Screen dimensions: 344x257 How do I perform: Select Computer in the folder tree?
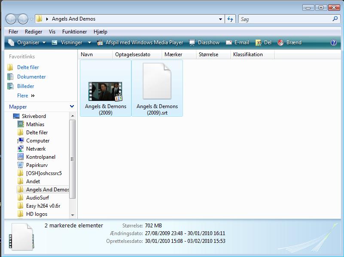[x=38, y=141]
